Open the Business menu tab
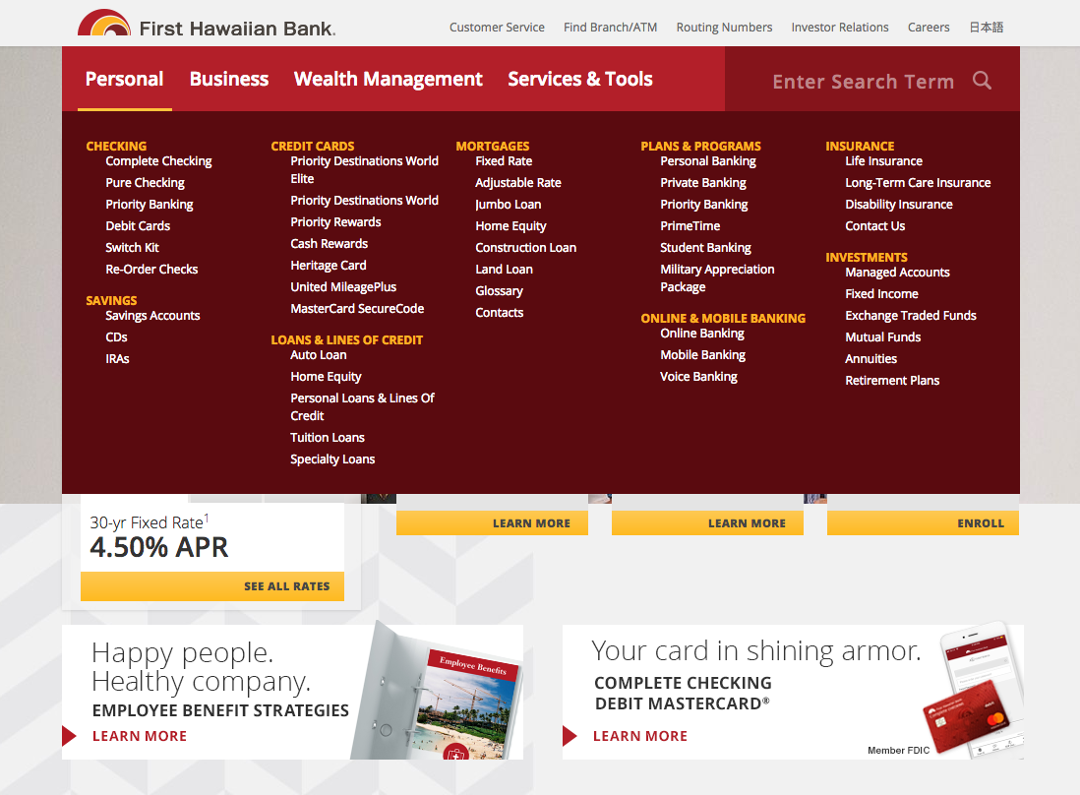 coord(228,80)
